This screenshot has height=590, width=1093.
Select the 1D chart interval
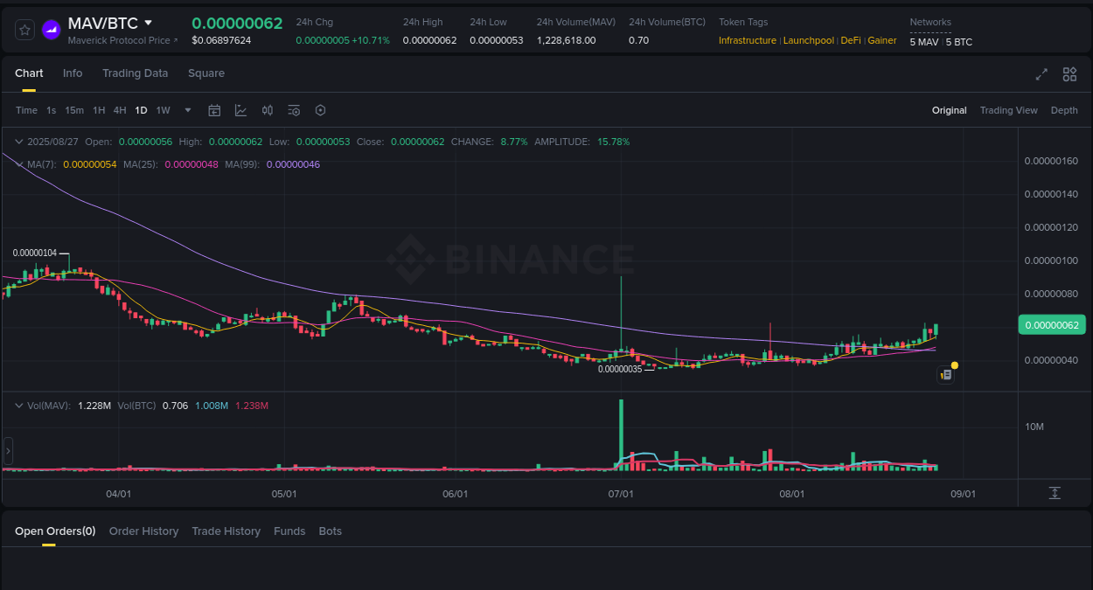point(141,110)
